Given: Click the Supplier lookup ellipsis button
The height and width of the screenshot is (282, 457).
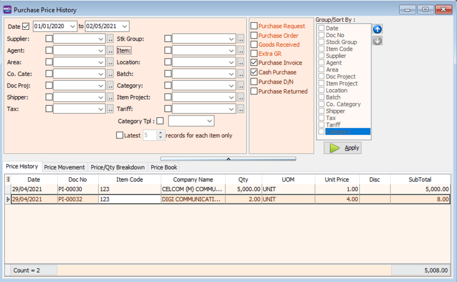Looking at the screenshot, I should click(110, 39).
